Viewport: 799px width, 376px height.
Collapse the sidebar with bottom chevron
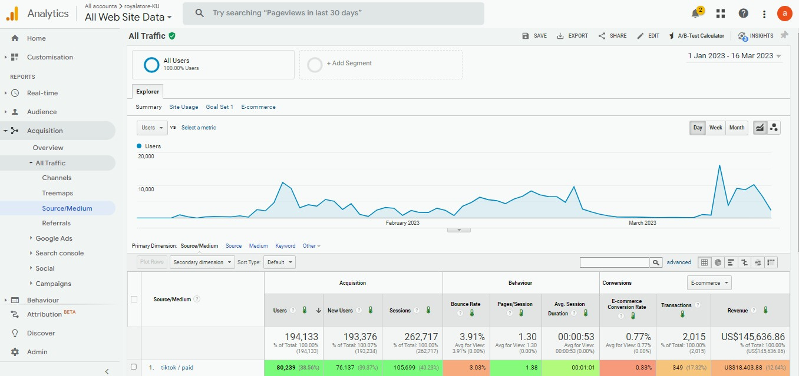(107, 371)
